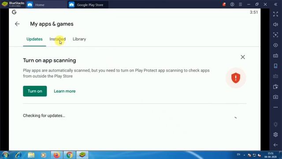Click the Google G logo

(x=14, y=12)
